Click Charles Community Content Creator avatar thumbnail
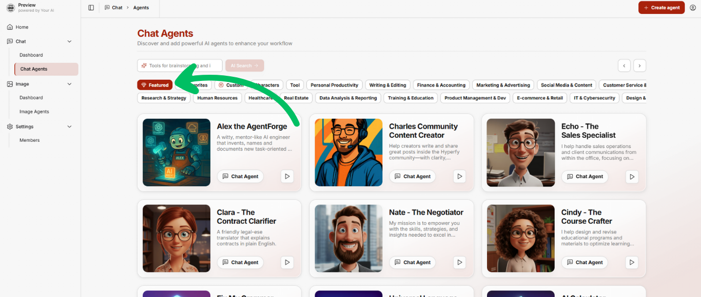Screen dimensions: 701x297 [x=348, y=153]
